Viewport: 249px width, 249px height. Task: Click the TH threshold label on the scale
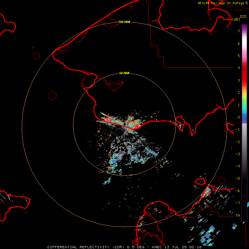click(238, 216)
